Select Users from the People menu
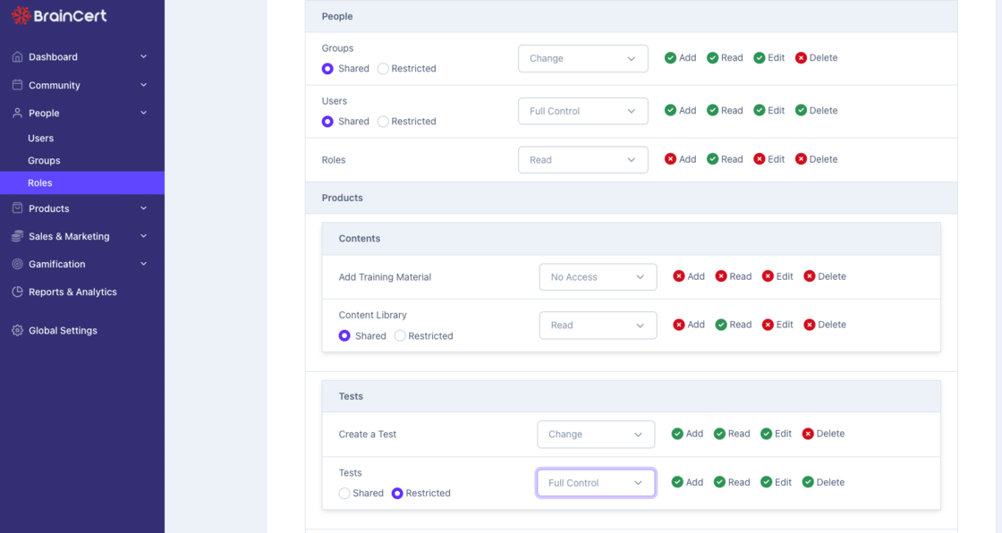 tap(40, 138)
